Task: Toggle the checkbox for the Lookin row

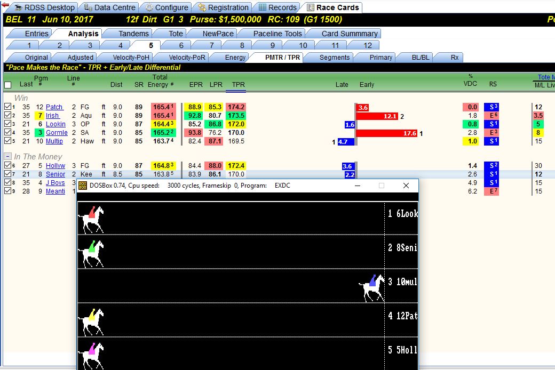Action: [x=7, y=124]
